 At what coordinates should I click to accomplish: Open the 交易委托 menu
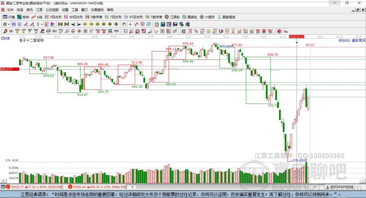click(97, 10)
